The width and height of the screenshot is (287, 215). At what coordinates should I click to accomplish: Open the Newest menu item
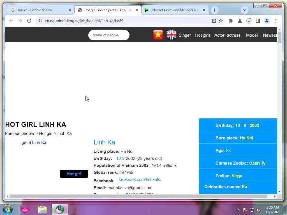click(270, 35)
